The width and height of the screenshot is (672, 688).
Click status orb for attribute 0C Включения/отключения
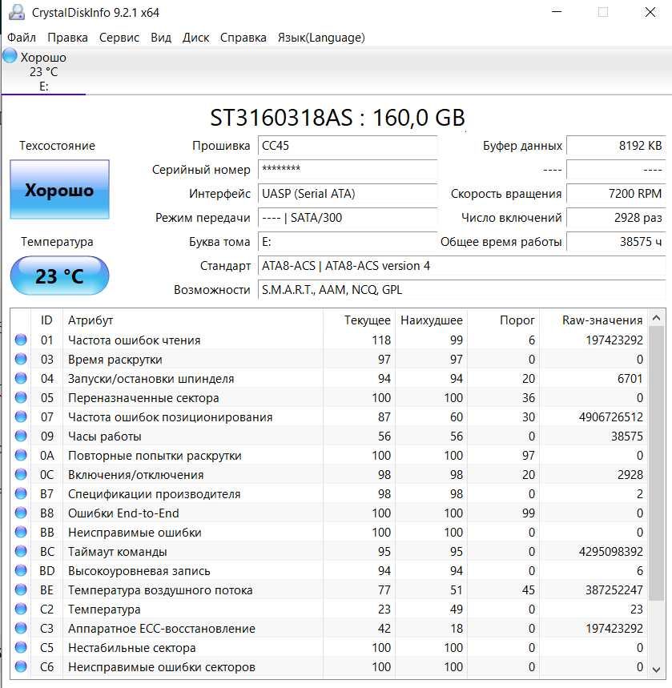[x=21, y=474]
